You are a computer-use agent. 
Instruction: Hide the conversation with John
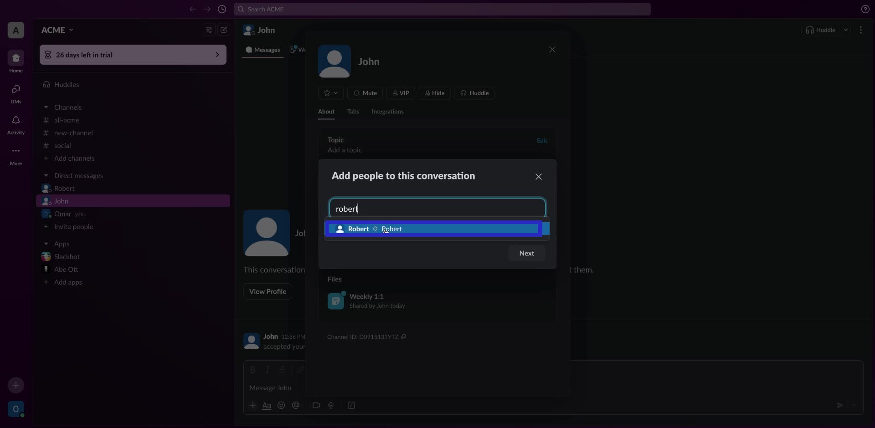434,93
